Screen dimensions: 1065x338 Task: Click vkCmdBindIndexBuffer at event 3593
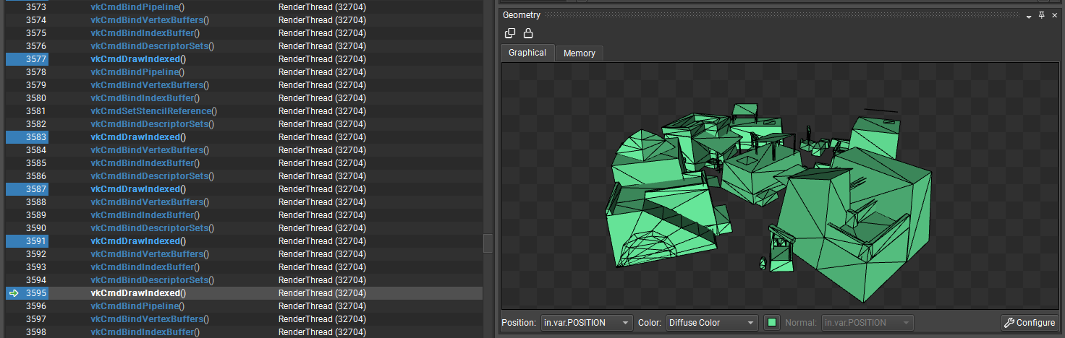pyautogui.click(x=145, y=267)
